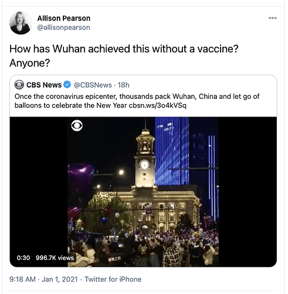Open the tweet's three-dot more options menu
Screen dimensions: 288x294
(x=272, y=18)
